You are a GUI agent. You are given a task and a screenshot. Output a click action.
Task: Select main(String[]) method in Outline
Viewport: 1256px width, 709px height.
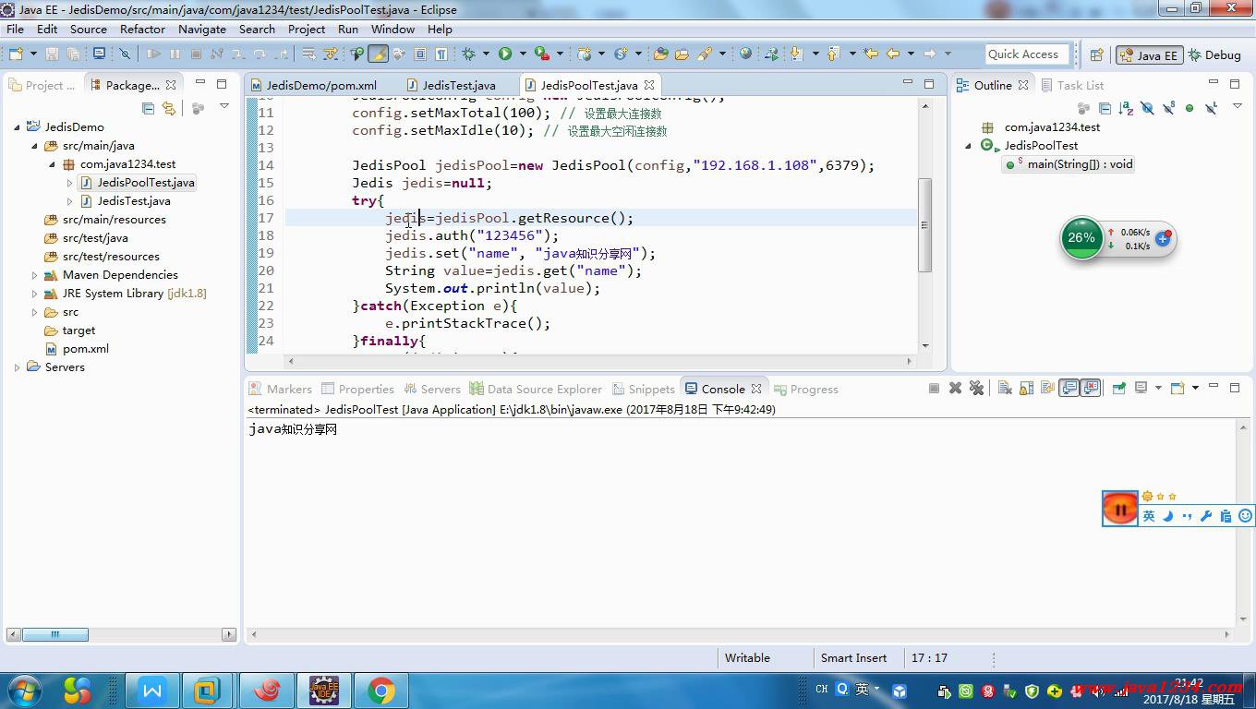1070,164
